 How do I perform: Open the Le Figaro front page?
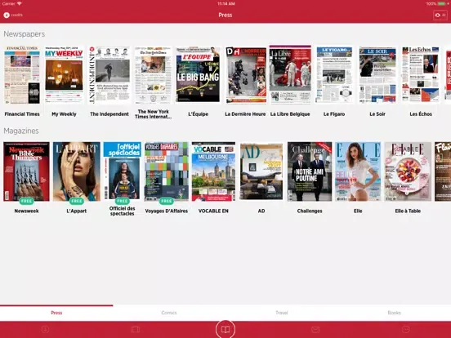[x=334, y=75]
